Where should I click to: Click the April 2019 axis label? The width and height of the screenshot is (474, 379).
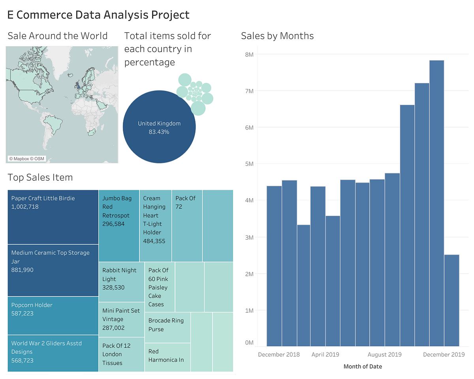click(325, 354)
